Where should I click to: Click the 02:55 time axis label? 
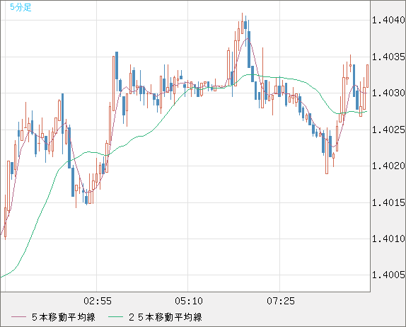coord(98,301)
